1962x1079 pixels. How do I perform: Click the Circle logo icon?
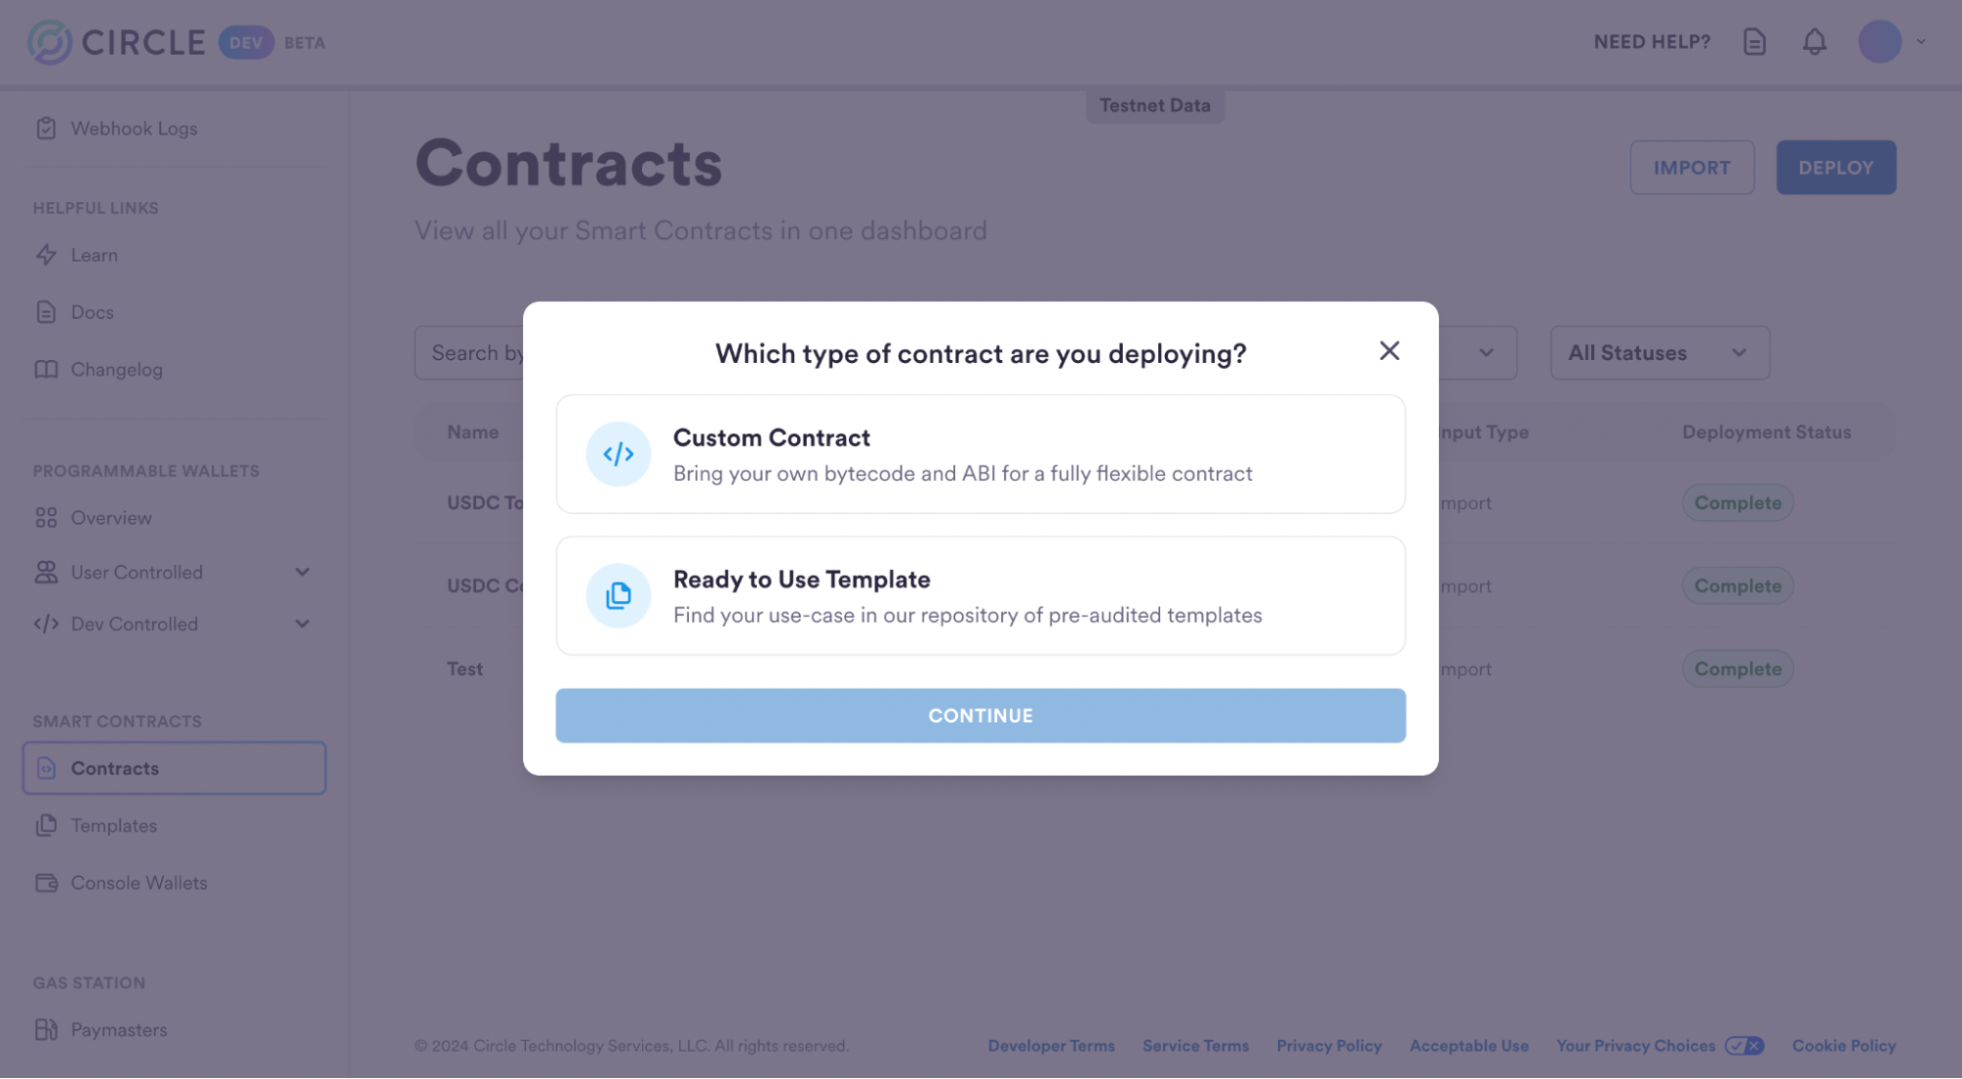click(x=49, y=42)
